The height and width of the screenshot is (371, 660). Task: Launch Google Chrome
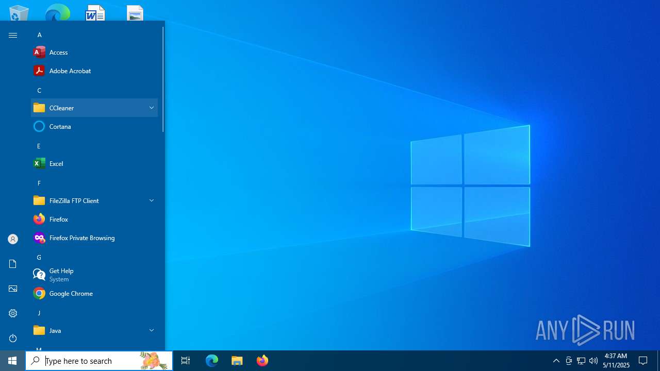pyautogui.click(x=94, y=293)
